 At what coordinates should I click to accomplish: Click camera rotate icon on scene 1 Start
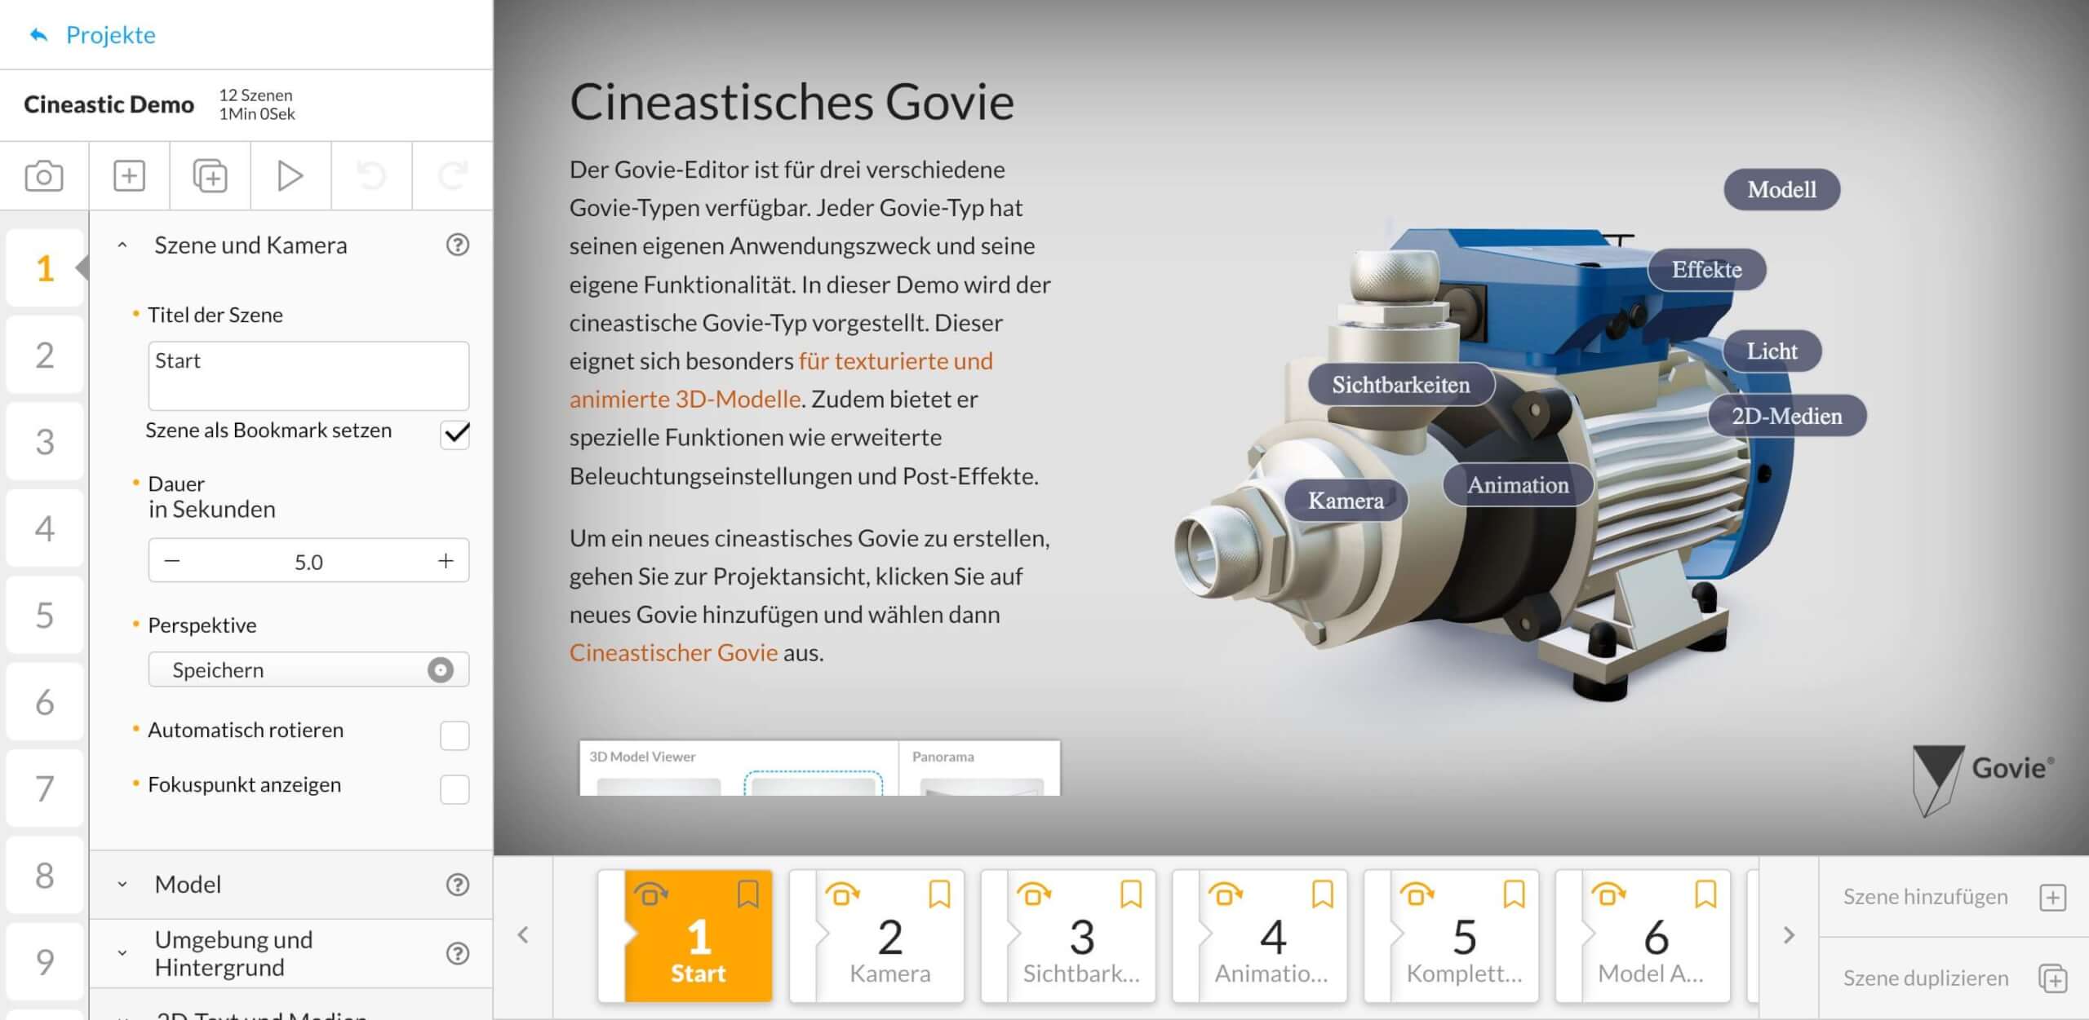pos(650,894)
